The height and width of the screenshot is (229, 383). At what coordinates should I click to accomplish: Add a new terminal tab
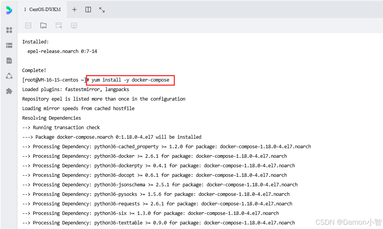coord(74,10)
